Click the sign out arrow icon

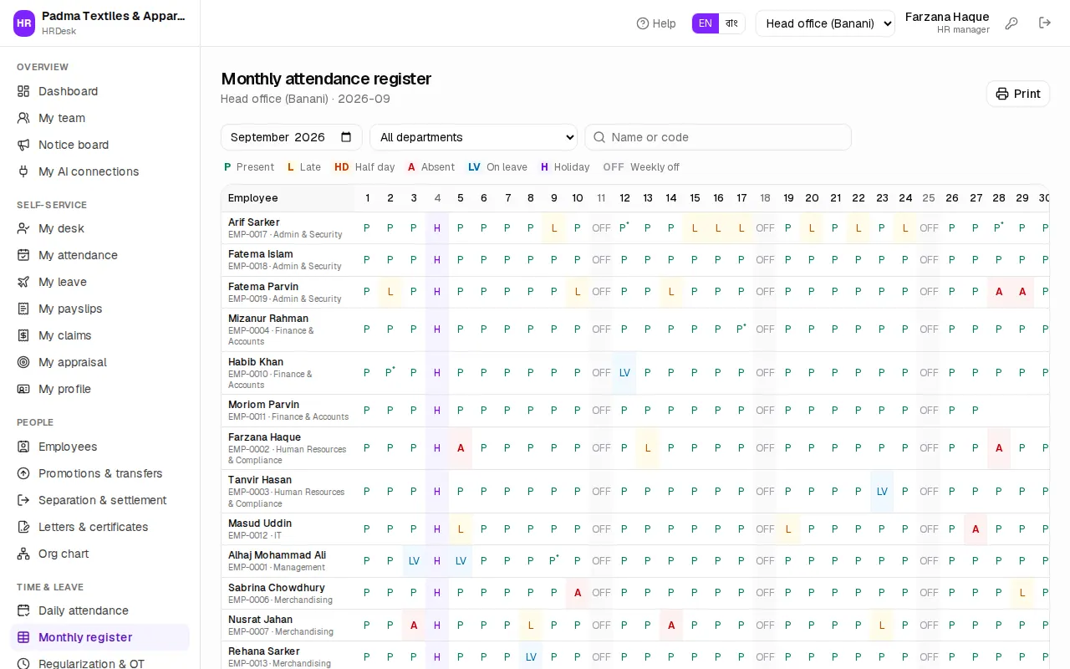1045,23
